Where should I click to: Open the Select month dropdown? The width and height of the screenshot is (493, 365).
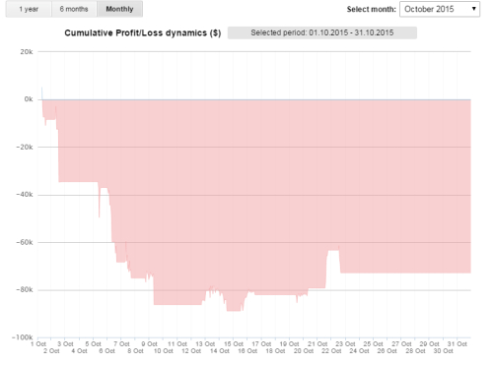point(440,9)
